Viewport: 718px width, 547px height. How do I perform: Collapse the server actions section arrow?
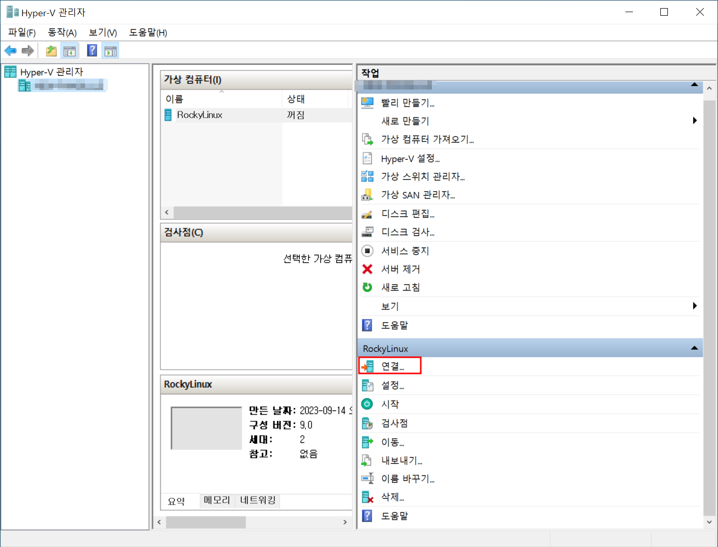coord(695,85)
